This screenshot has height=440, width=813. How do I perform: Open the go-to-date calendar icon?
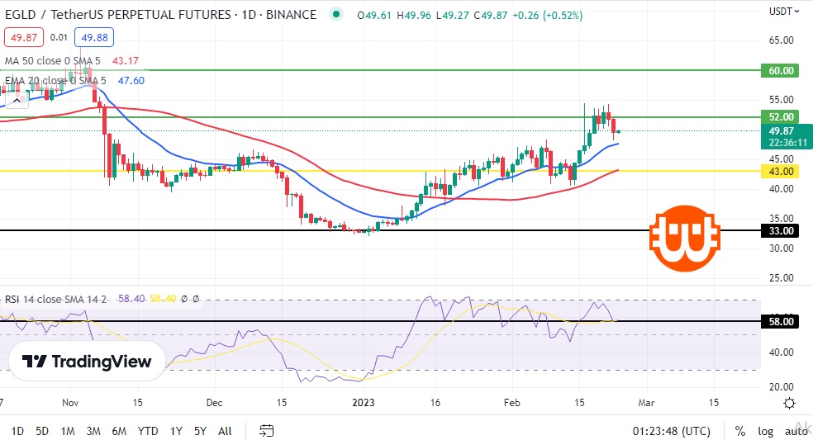click(266, 430)
